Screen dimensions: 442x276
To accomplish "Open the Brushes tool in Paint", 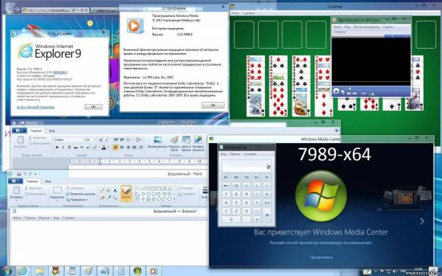I will point(126,193).
